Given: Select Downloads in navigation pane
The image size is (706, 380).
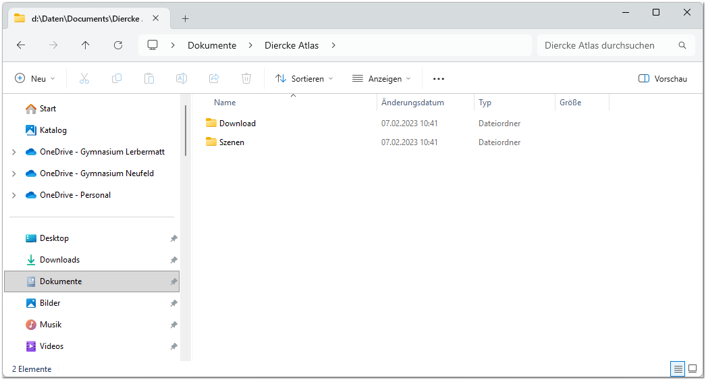Looking at the screenshot, I should 59,260.
